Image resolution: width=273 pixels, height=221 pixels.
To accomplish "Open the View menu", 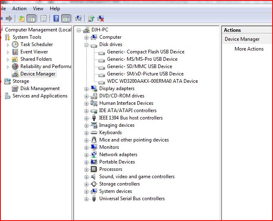I will [38, 8].
